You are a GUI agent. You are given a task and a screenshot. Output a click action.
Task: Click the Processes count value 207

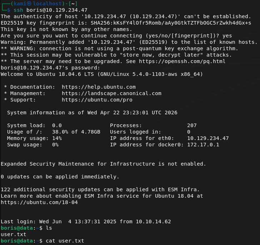coord(192,125)
